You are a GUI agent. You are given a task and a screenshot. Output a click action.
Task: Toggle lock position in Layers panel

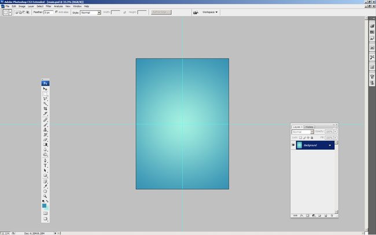(308, 138)
